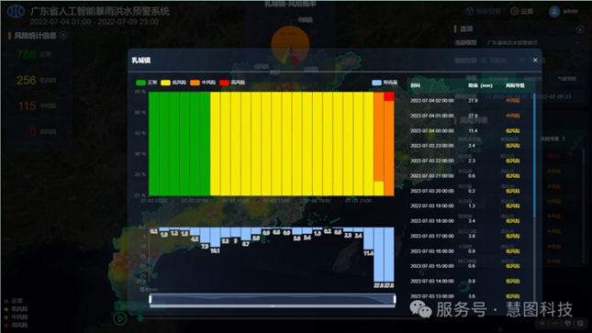Image resolution: width=592 pixels, height=333 pixels.
Task: Toggle the yellow 低风险 legend series
Action: pos(173,83)
